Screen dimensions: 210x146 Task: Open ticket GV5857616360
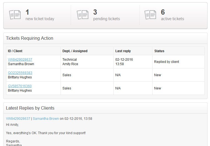20,86
